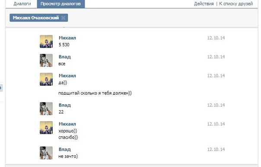Switch to the Диалоги tab
The image size is (261, 167).
[x=22, y=3]
